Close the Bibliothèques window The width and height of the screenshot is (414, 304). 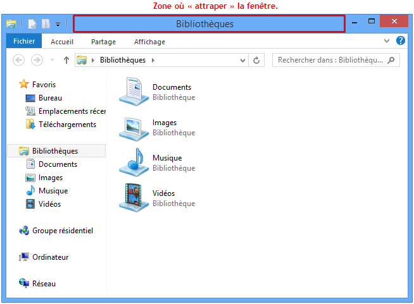click(394, 21)
